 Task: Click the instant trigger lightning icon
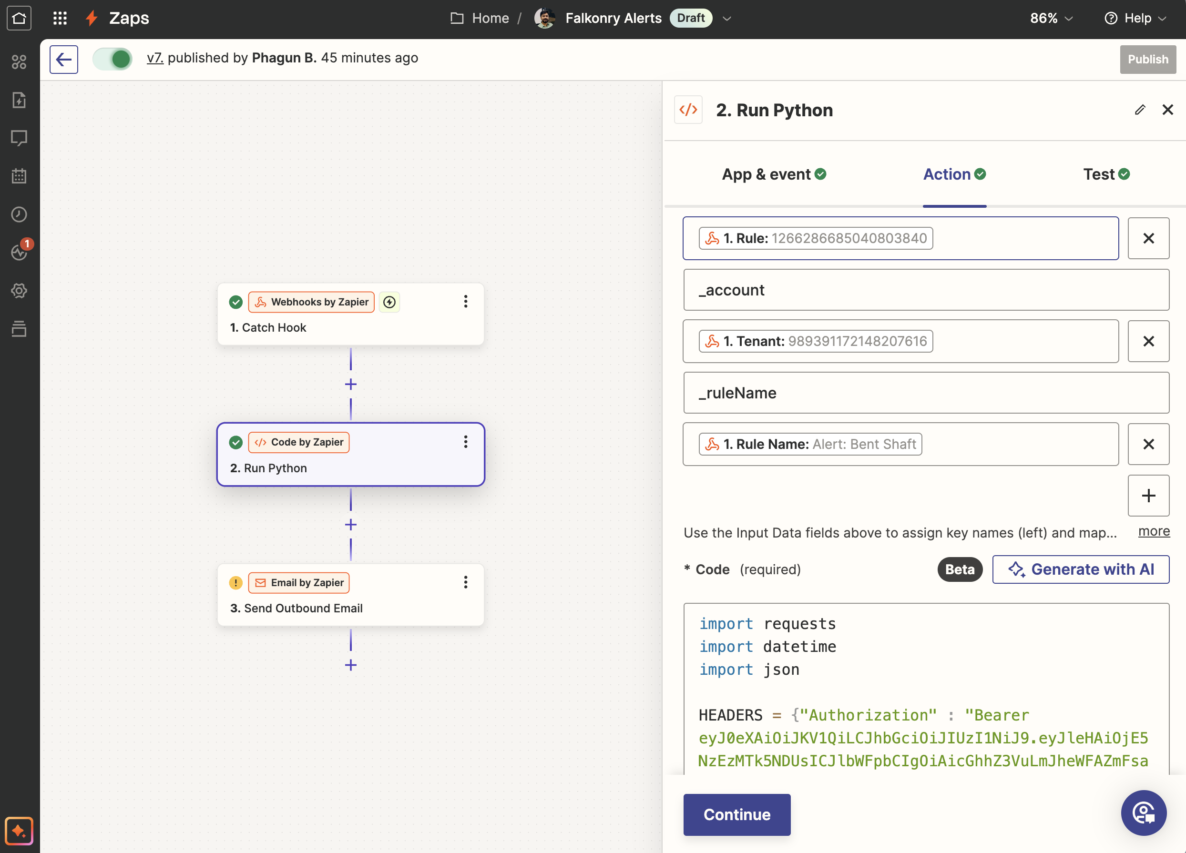click(389, 302)
